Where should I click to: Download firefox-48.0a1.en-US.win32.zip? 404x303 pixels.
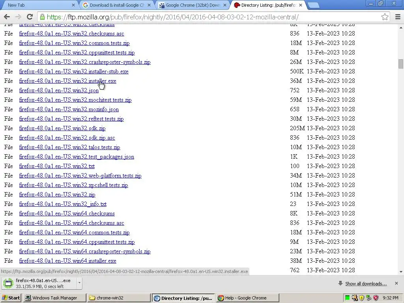(x=57, y=195)
